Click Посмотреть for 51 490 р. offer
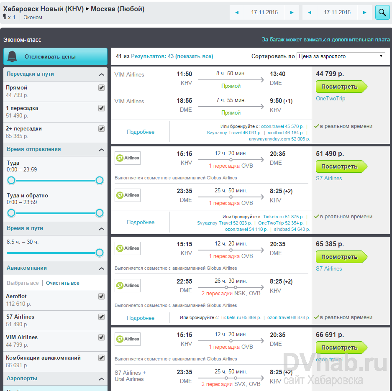Viewport: 392px width, 391px height. pos(341,166)
